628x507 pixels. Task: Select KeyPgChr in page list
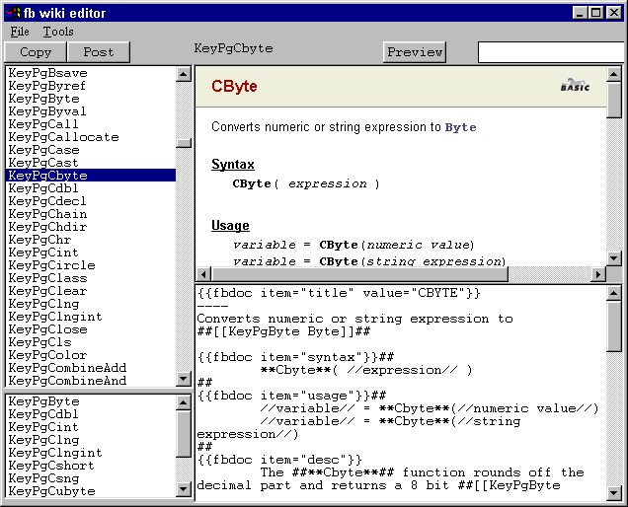click(91, 240)
